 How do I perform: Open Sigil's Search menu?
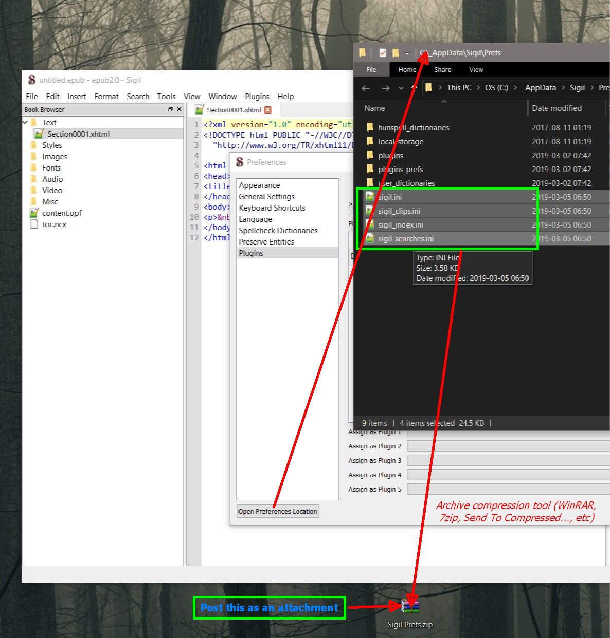coord(138,97)
